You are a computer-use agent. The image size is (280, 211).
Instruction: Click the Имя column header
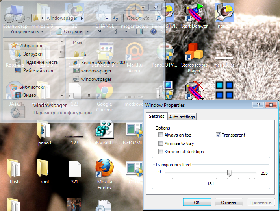[78, 43]
